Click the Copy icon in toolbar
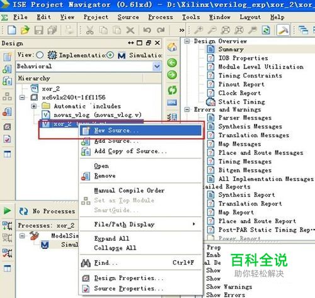 click(x=103, y=30)
